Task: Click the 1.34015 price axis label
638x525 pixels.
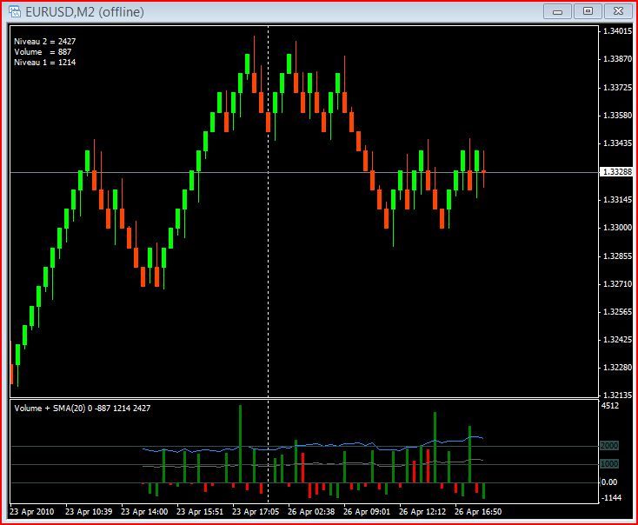Action: 617,31
